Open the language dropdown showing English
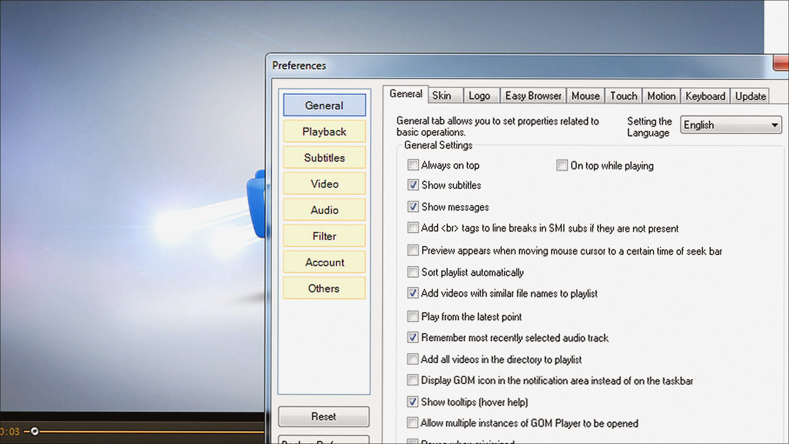 (x=731, y=125)
